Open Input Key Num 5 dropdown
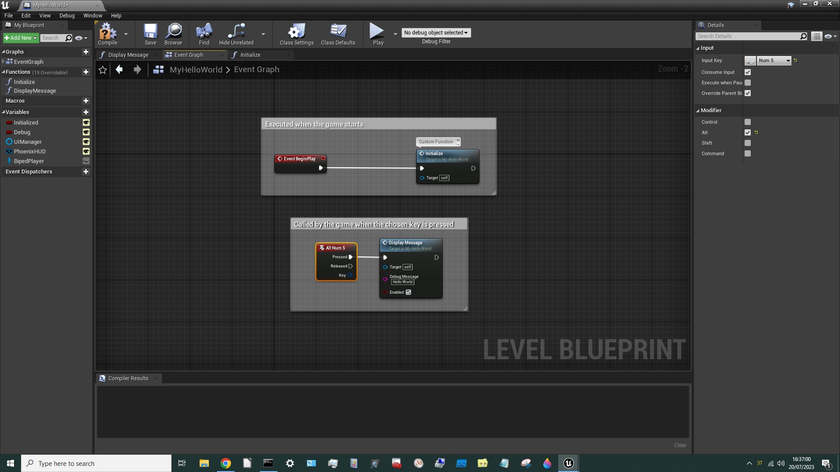Viewport: 840px width, 472px height. click(x=774, y=60)
